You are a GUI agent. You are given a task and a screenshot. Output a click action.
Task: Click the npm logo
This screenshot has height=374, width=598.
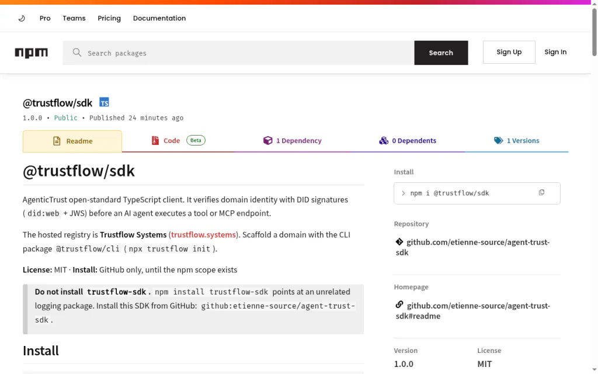click(x=32, y=53)
